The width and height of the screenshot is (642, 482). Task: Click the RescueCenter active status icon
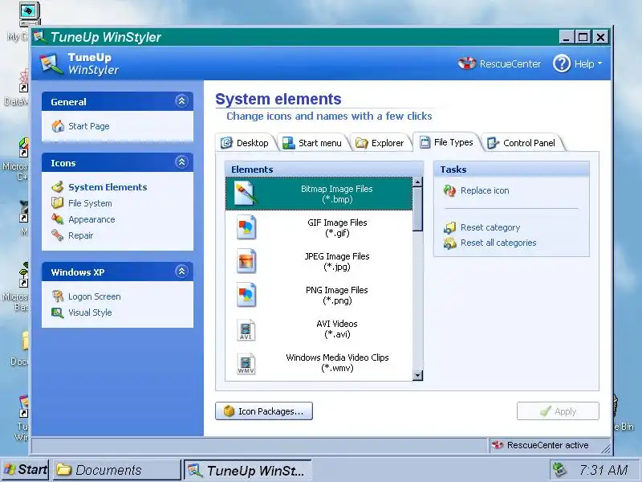point(497,445)
